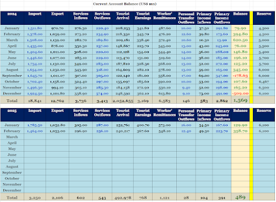Screen dimensions: 276x202
Task: Click the April row label in 2024 table
Action: (12, 46)
